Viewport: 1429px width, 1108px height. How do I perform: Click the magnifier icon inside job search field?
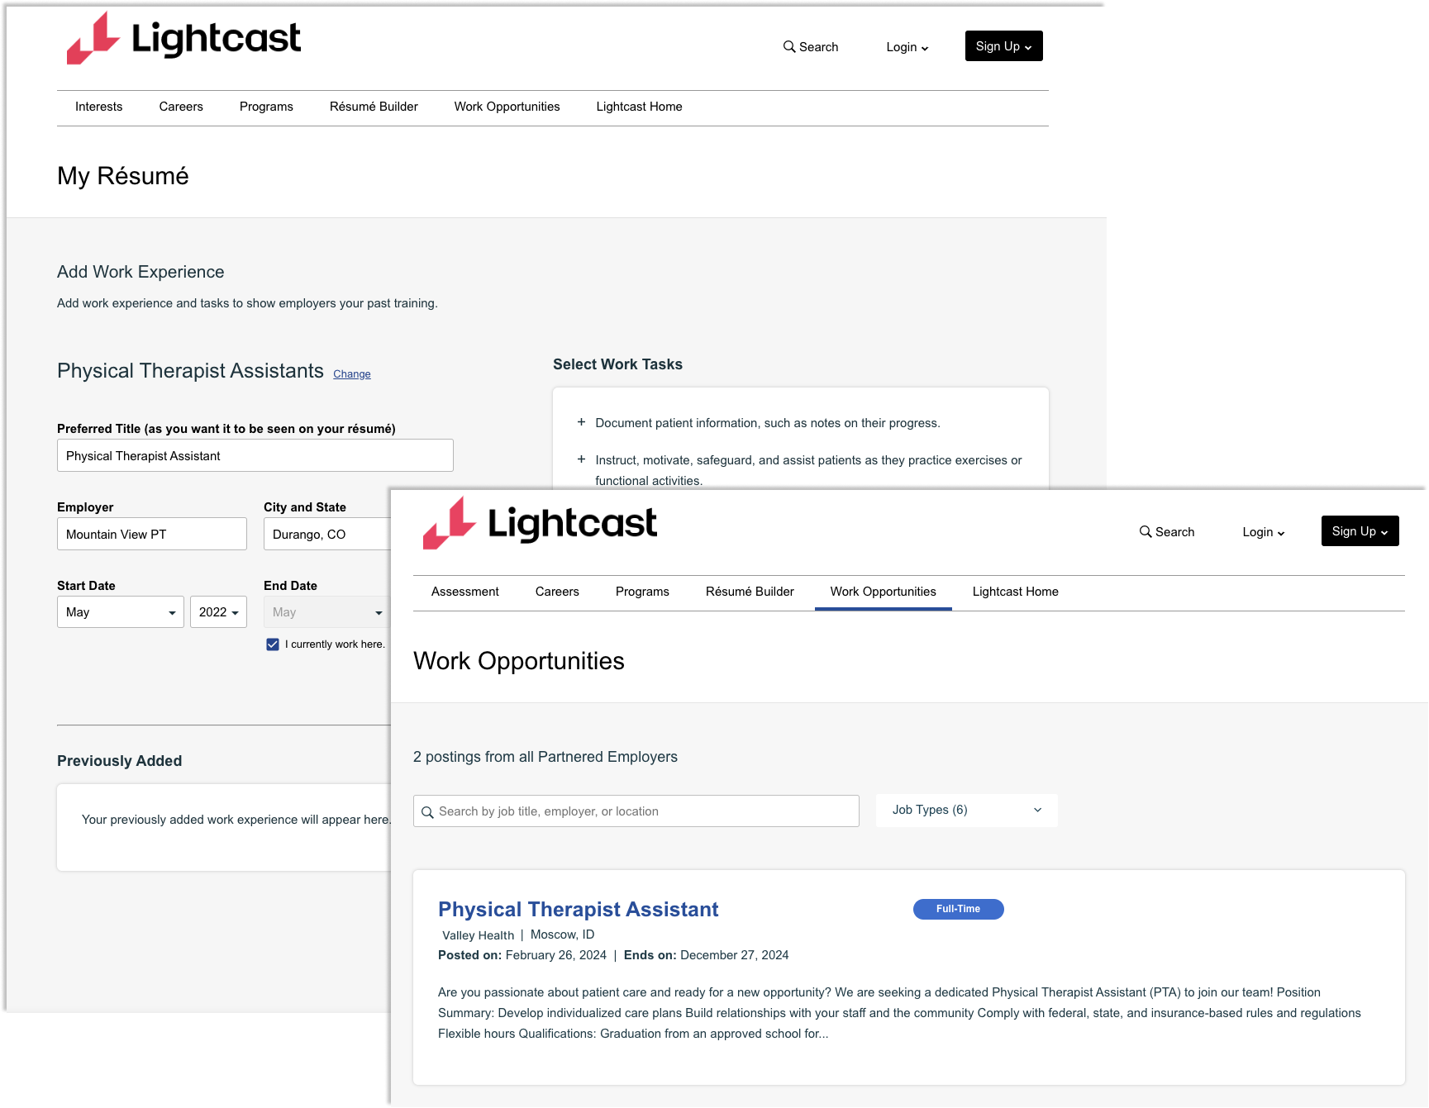pyautogui.click(x=427, y=812)
